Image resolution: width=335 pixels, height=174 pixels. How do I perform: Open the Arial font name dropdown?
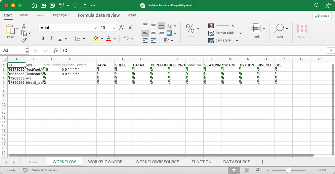point(95,28)
